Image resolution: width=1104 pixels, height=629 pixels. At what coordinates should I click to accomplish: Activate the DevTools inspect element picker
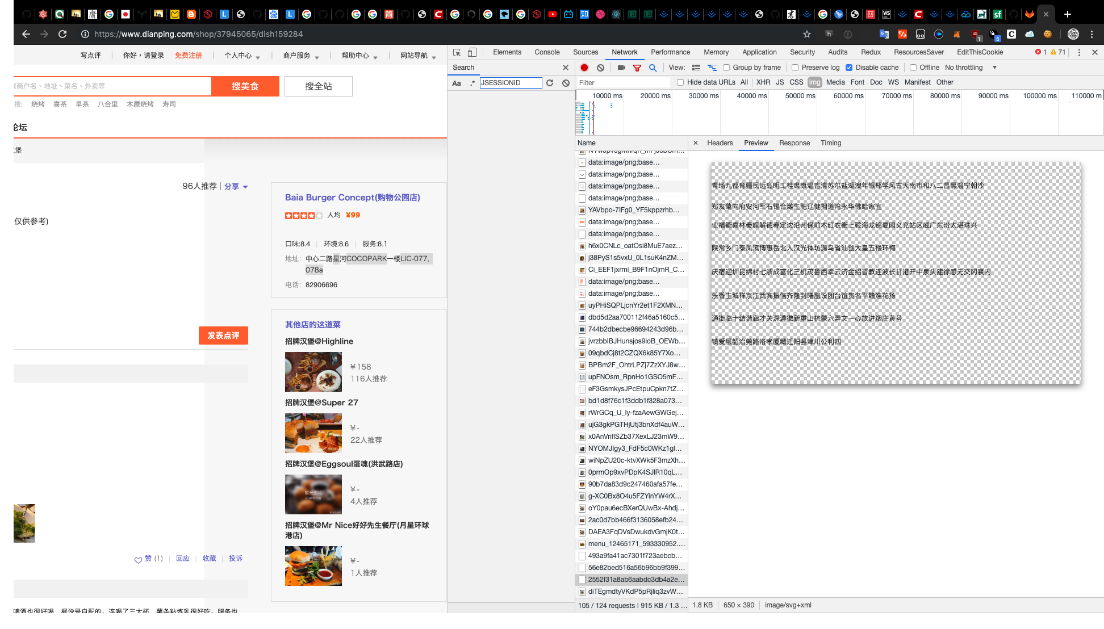click(x=457, y=52)
